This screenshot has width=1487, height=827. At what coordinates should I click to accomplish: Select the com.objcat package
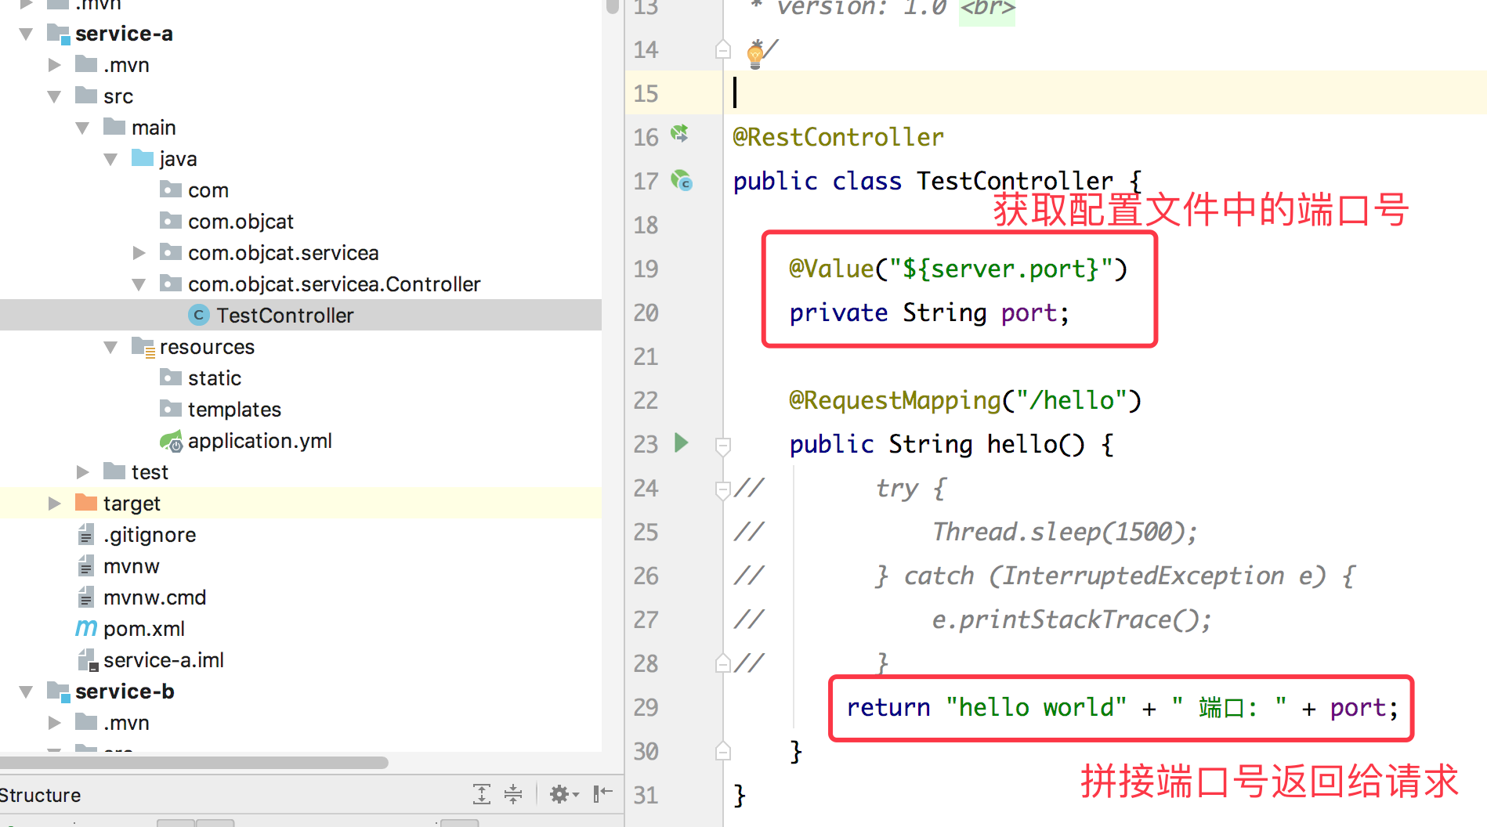click(241, 222)
